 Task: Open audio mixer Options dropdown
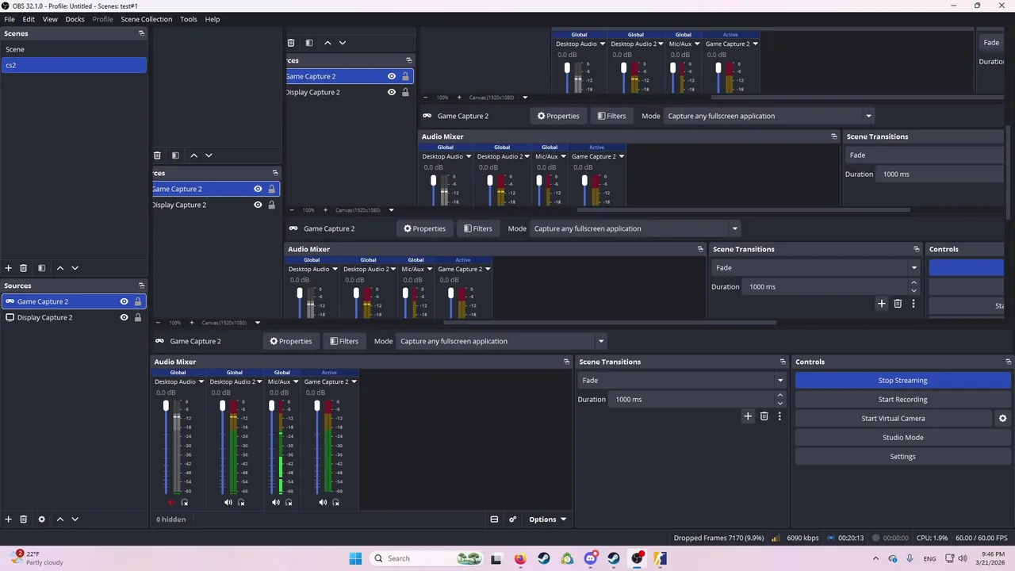(x=548, y=519)
